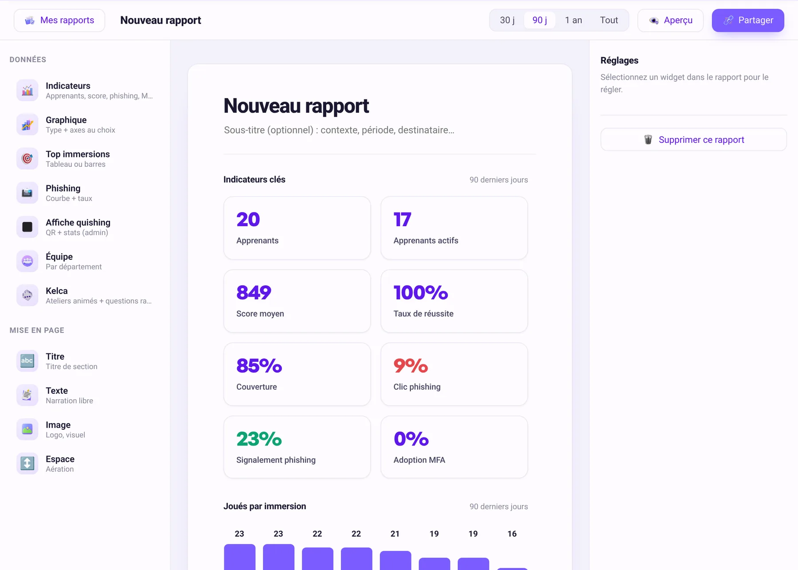798x570 pixels.
Task: Select the Adoption MFA card
Action: click(x=454, y=447)
